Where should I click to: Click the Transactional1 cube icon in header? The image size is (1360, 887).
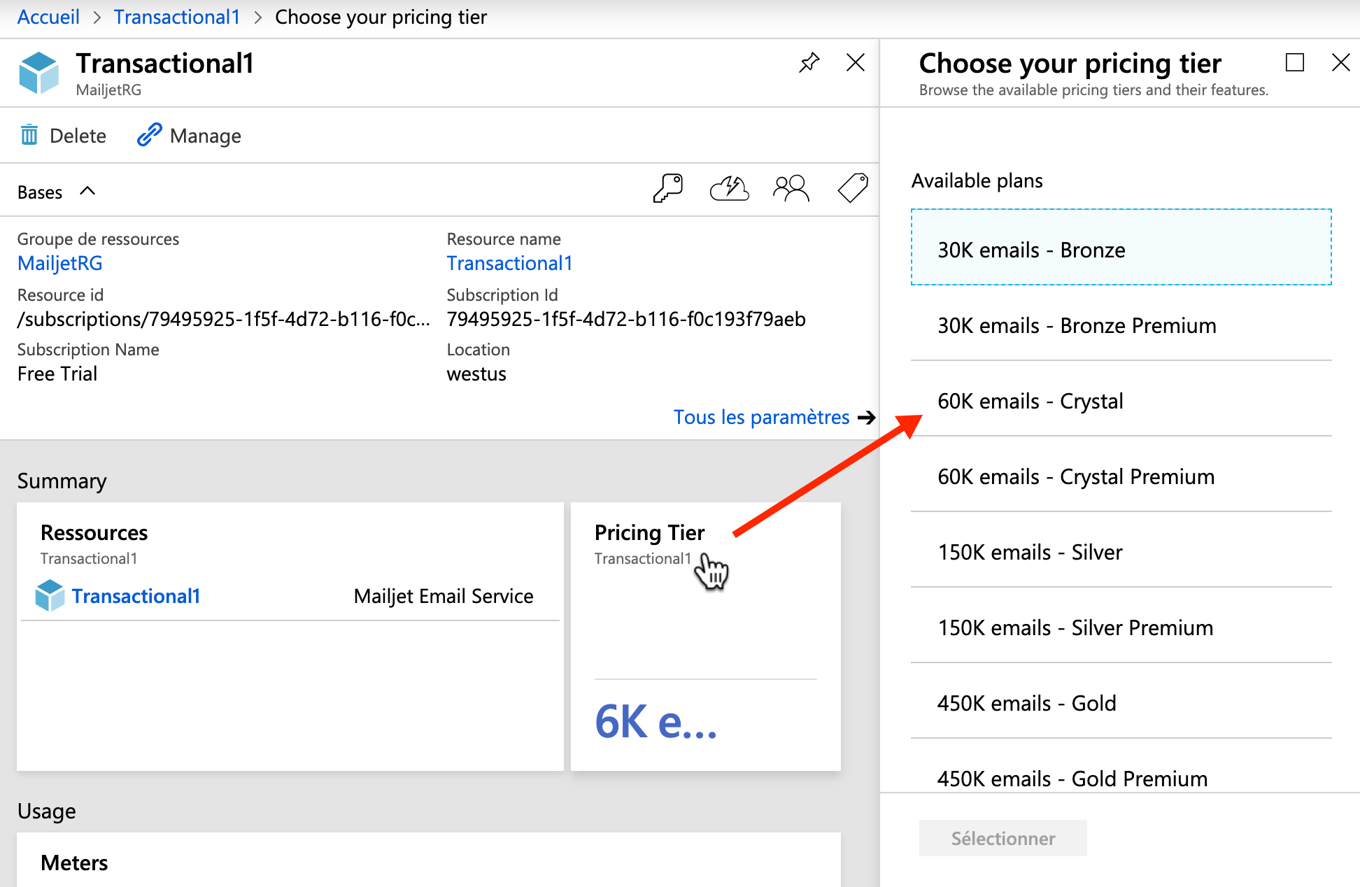click(x=38, y=73)
